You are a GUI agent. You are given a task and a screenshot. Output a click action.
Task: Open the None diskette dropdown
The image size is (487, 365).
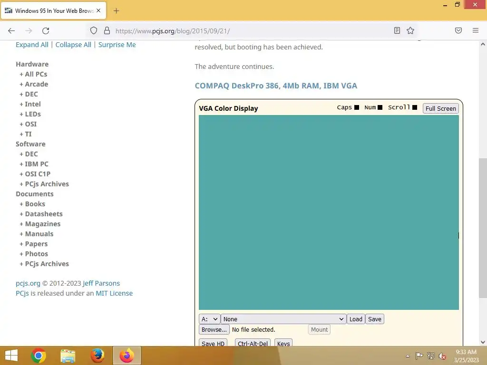(x=283, y=319)
